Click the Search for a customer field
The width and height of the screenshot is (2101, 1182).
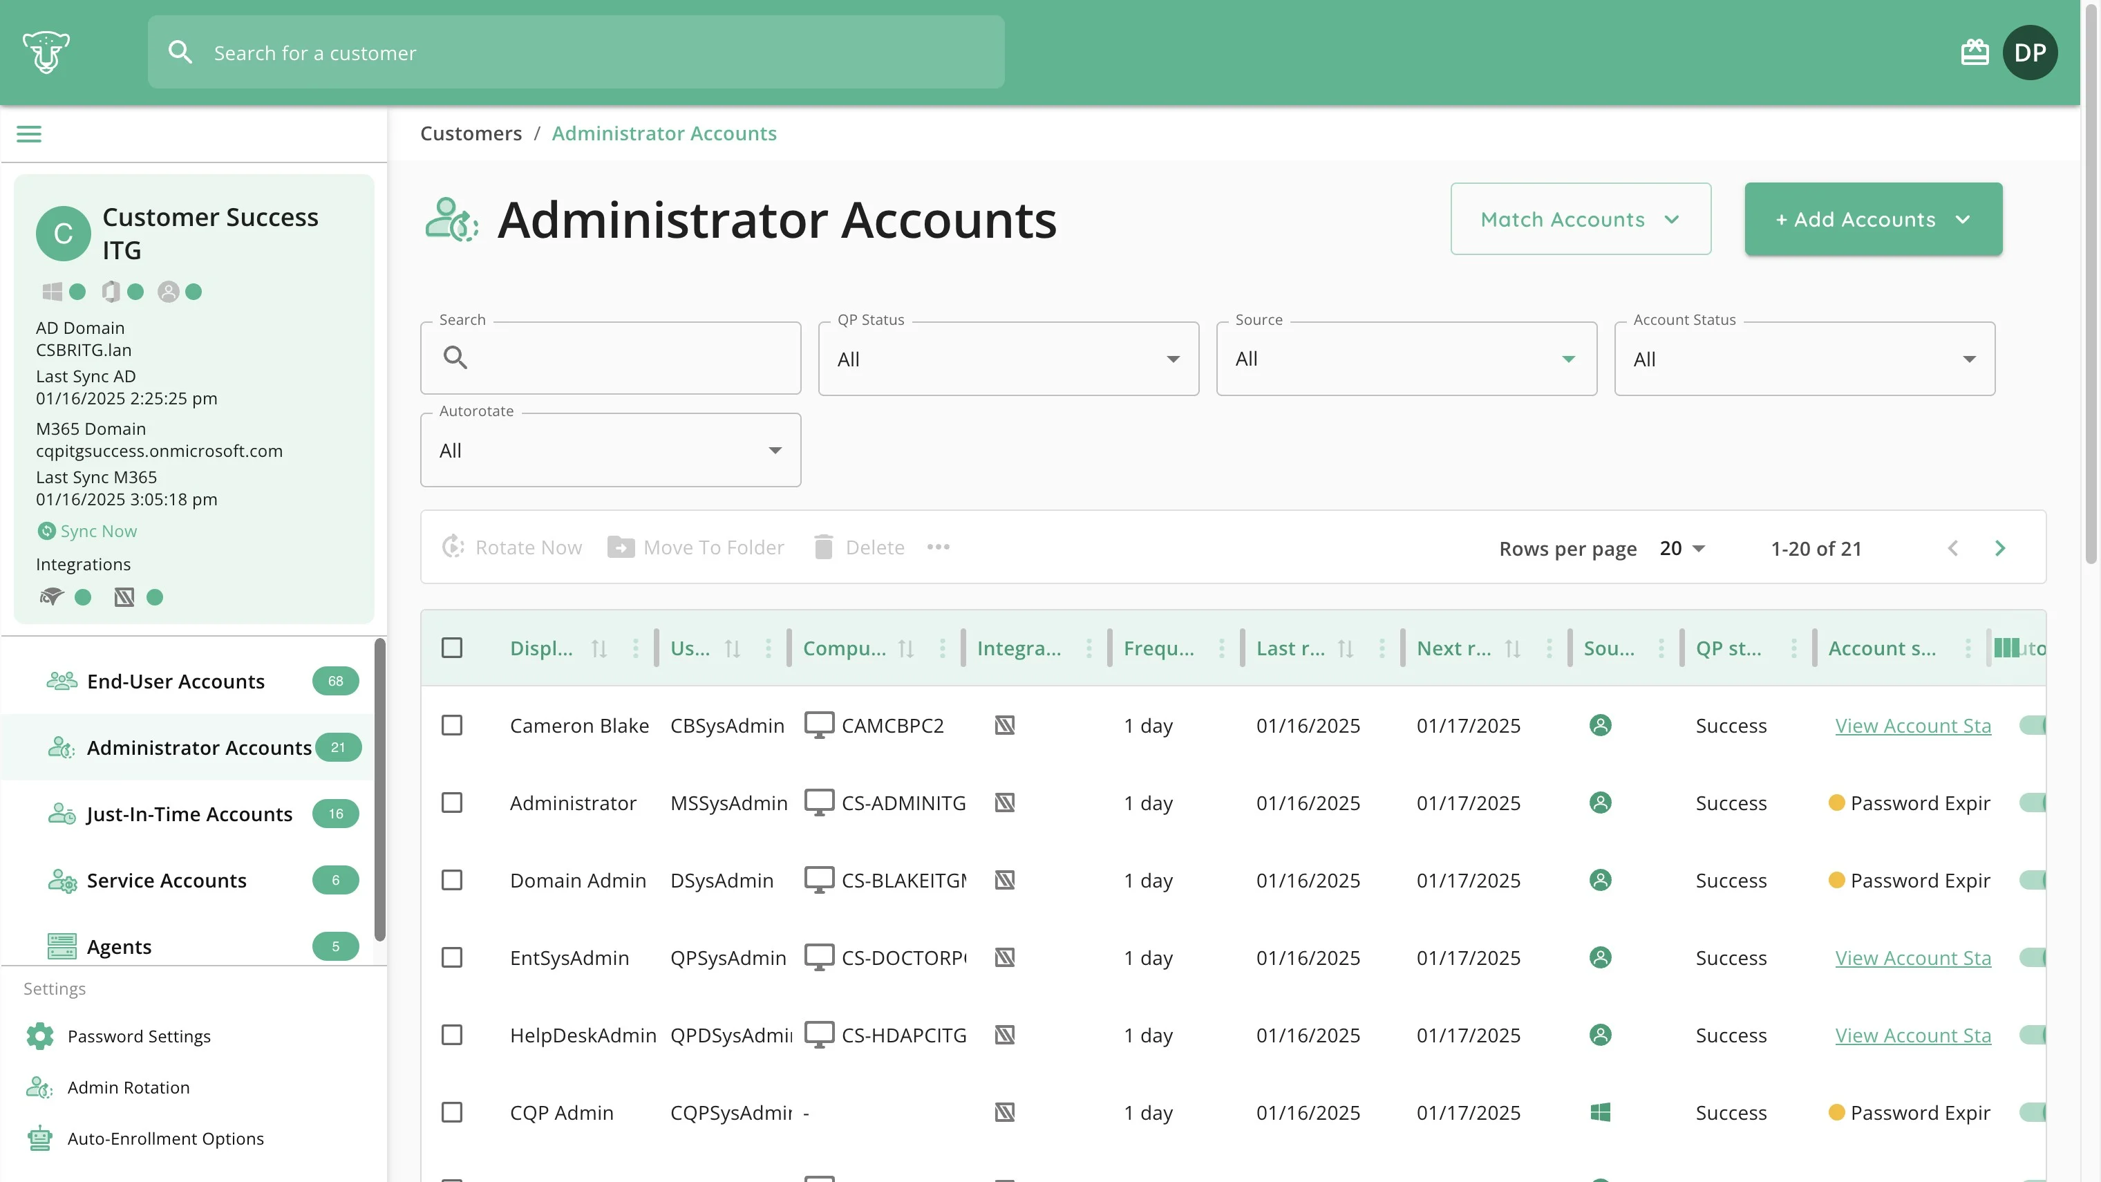(x=576, y=53)
